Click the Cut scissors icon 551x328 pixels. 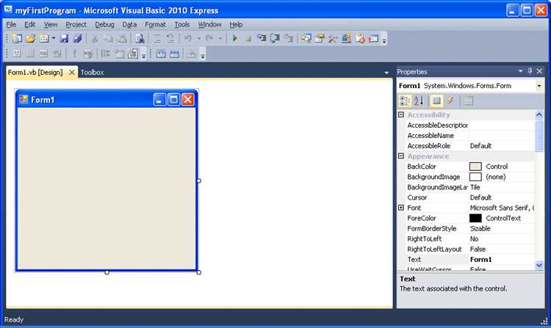95,39
